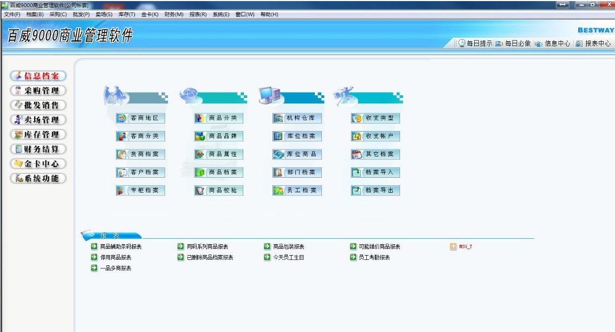Select 批发销售 in left sidebar

click(x=38, y=105)
